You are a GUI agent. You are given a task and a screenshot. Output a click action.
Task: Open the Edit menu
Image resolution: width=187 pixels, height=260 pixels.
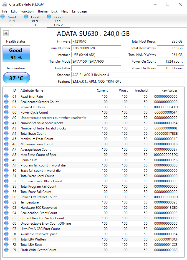pos(14,11)
